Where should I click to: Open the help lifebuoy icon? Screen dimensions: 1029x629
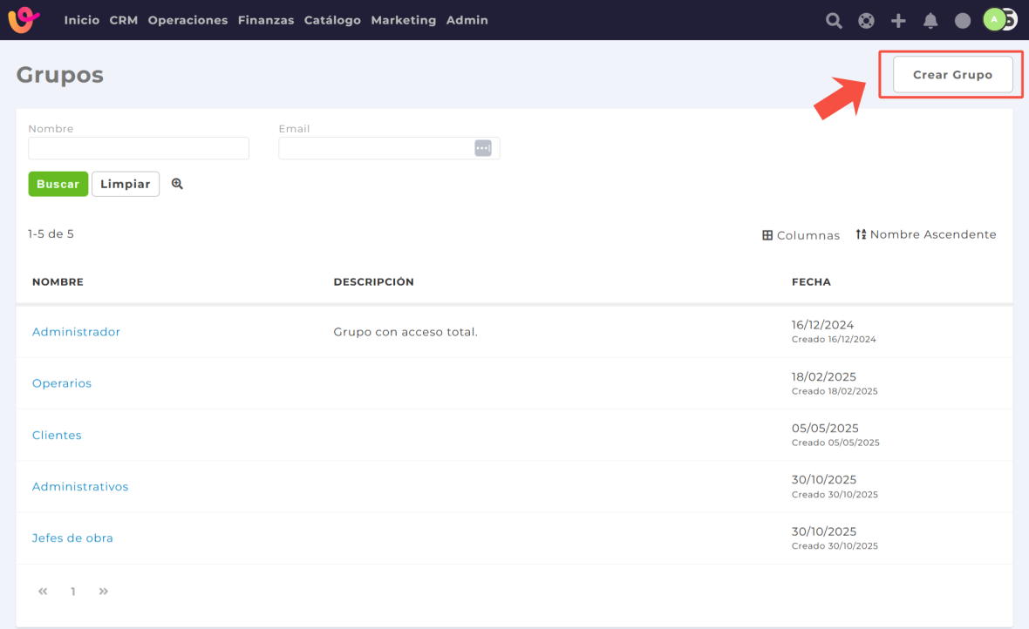(866, 21)
